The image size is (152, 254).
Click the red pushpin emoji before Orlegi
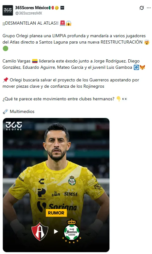click(x=5, y=80)
